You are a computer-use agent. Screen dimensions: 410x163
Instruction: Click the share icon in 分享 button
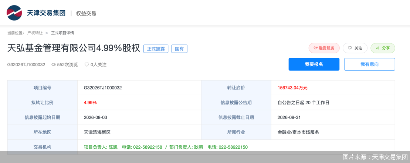point(377,48)
